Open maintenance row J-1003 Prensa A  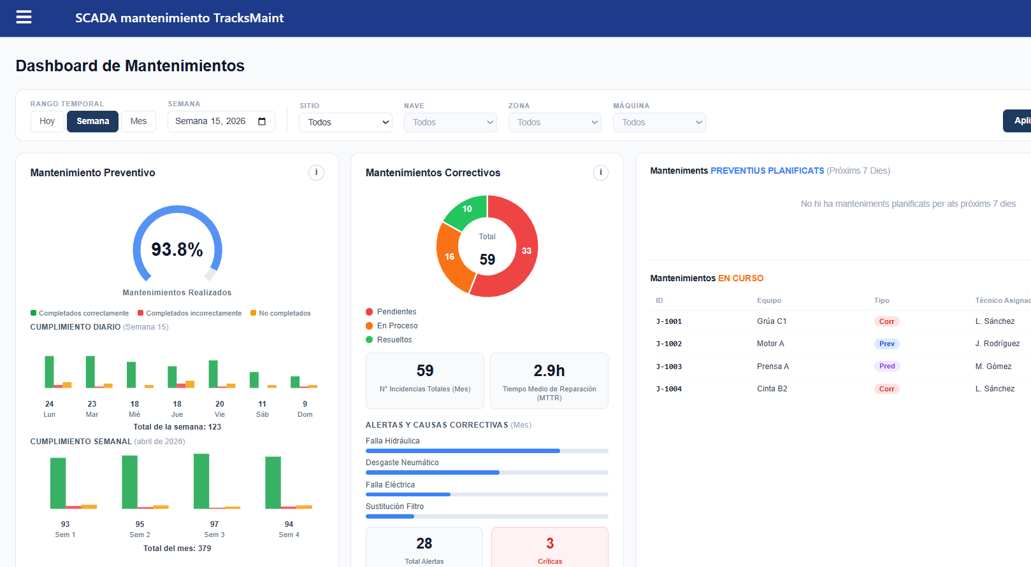coord(772,367)
